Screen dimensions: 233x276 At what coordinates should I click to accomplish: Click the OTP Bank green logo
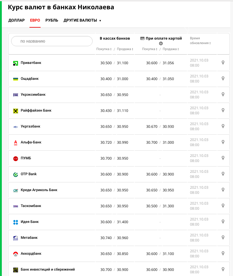(x=16, y=174)
